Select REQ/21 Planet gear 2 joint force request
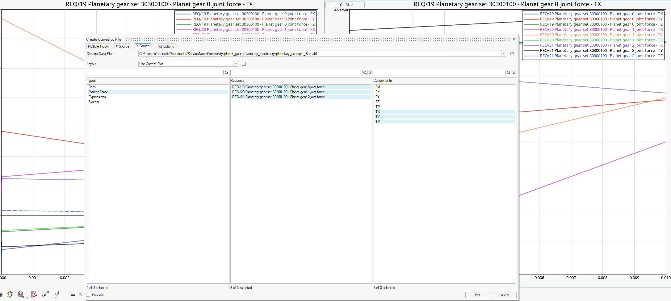The height and width of the screenshot is (301, 671). tap(301, 97)
